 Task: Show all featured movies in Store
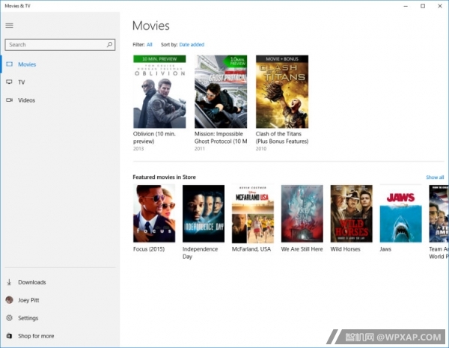click(x=435, y=177)
